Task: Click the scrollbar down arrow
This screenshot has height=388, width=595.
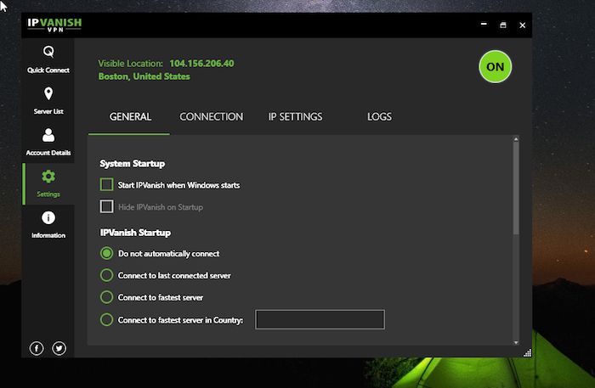Action: [x=516, y=342]
